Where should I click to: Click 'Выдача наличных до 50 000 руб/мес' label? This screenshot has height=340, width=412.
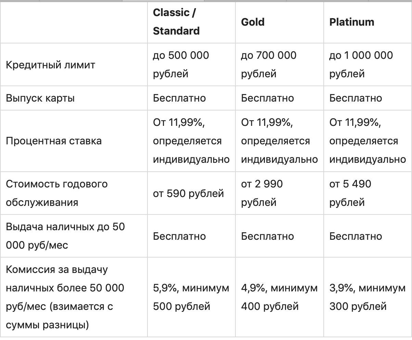pyautogui.click(x=65, y=236)
